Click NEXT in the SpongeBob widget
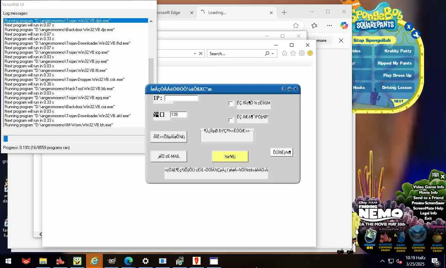 tap(399, 102)
